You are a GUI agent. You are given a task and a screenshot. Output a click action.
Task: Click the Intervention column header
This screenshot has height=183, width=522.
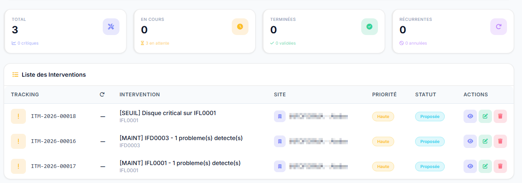point(139,95)
